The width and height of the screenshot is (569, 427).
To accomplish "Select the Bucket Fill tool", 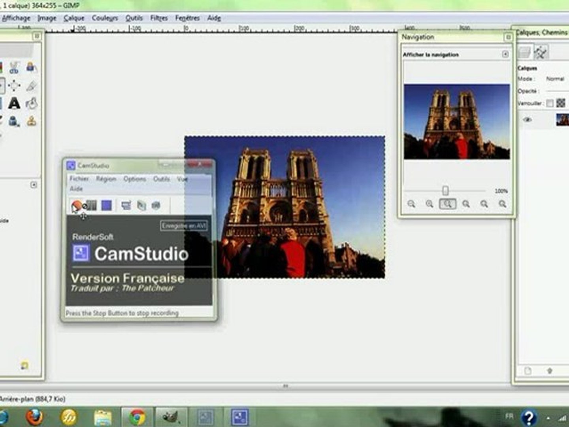I will 32,103.
